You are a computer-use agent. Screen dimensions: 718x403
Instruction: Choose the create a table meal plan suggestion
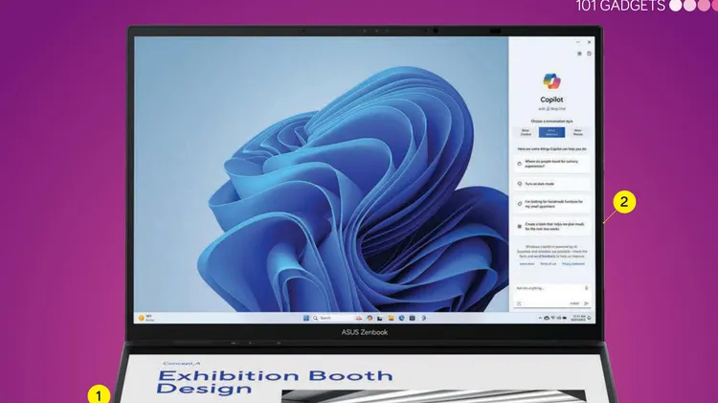point(551,226)
